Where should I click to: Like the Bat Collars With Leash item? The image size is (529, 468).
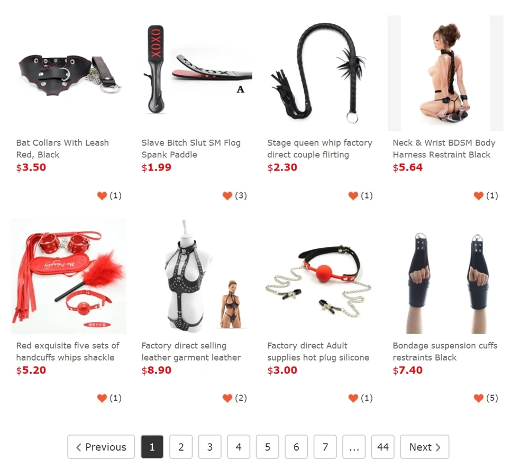click(102, 195)
